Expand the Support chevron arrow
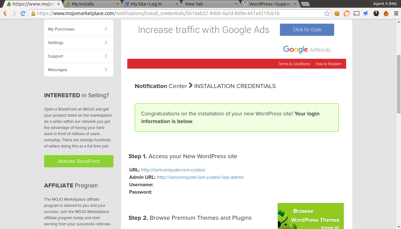 coord(106,56)
